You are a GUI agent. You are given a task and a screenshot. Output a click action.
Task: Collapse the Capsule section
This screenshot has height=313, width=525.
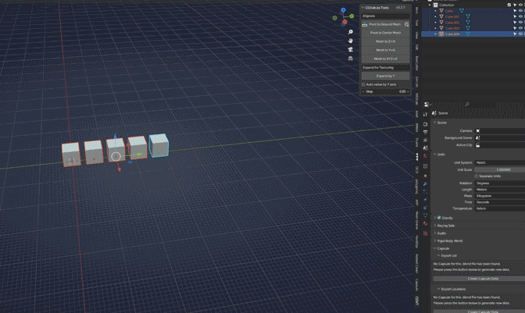pyautogui.click(x=435, y=248)
